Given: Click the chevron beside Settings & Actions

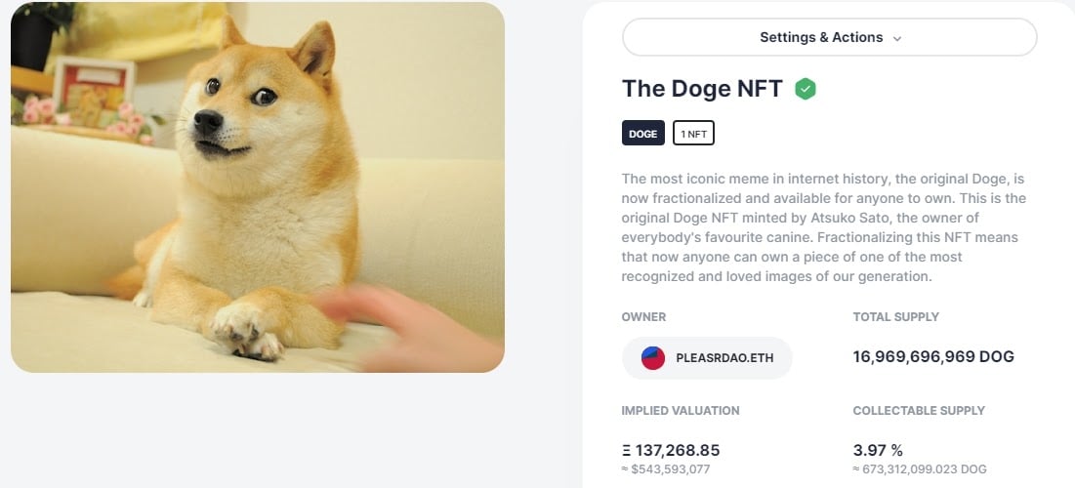Looking at the screenshot, I should point(897,38).
